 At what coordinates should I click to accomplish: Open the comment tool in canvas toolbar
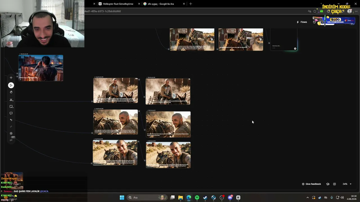click(x=11, y=113)
